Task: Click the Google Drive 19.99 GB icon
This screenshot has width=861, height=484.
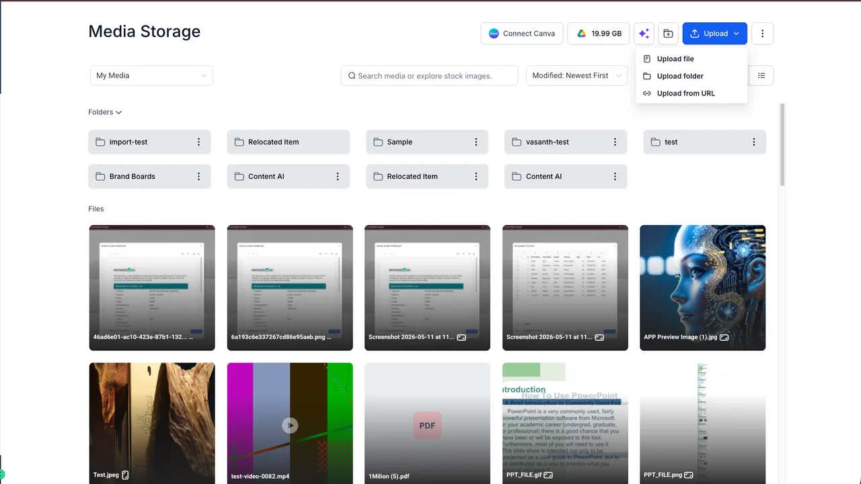Action: (x=581, y=34)
